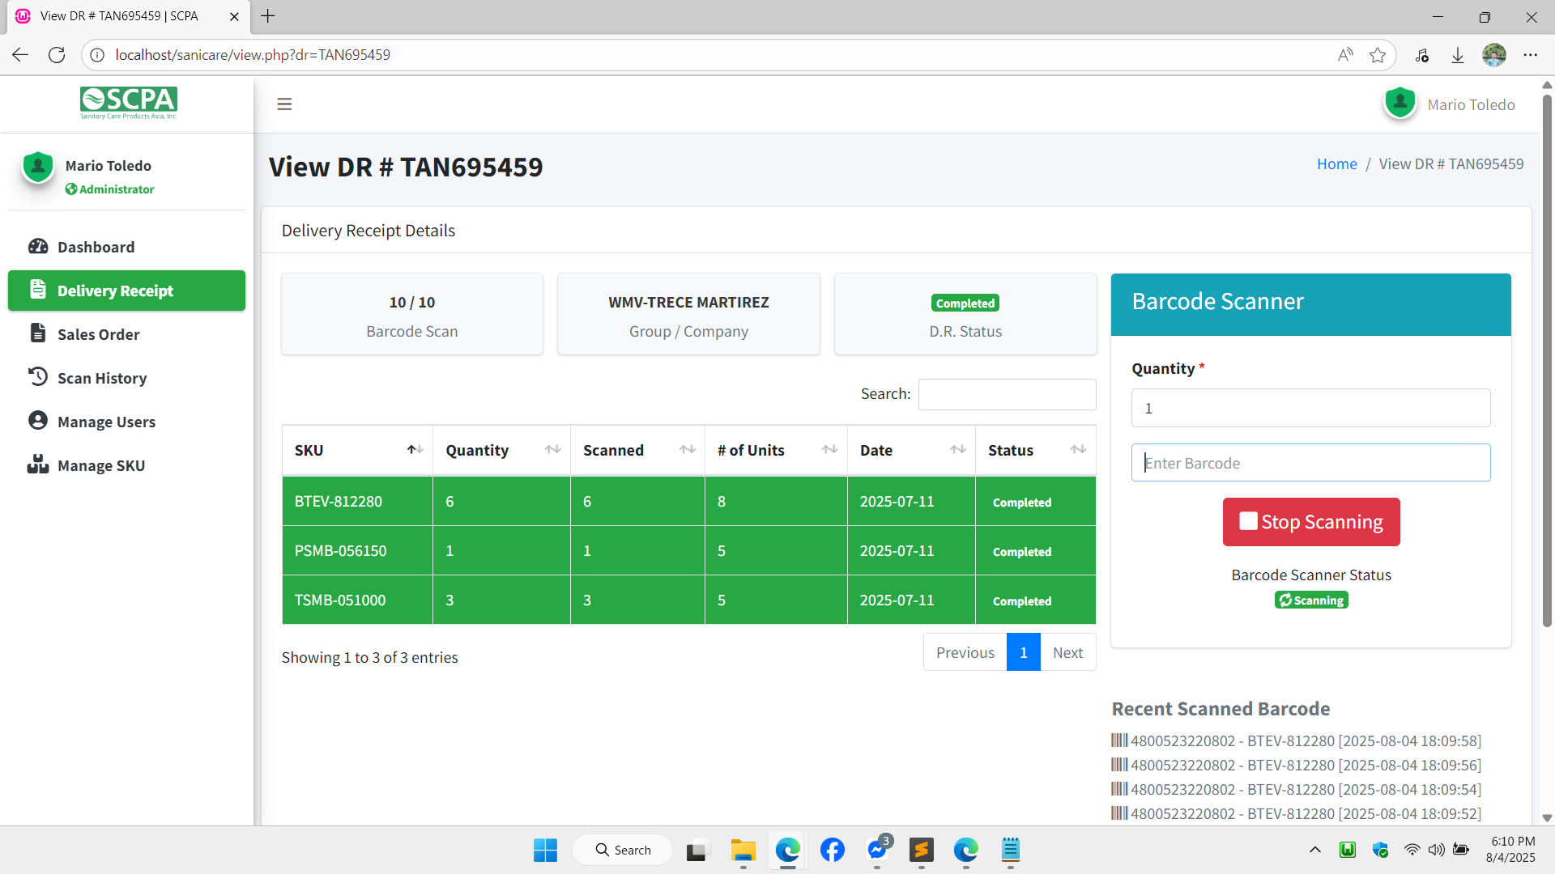This screenshot has height=874, width=1555.
Task: Click the Manage SKU boxes icon
Action: [x=38, y=465]
